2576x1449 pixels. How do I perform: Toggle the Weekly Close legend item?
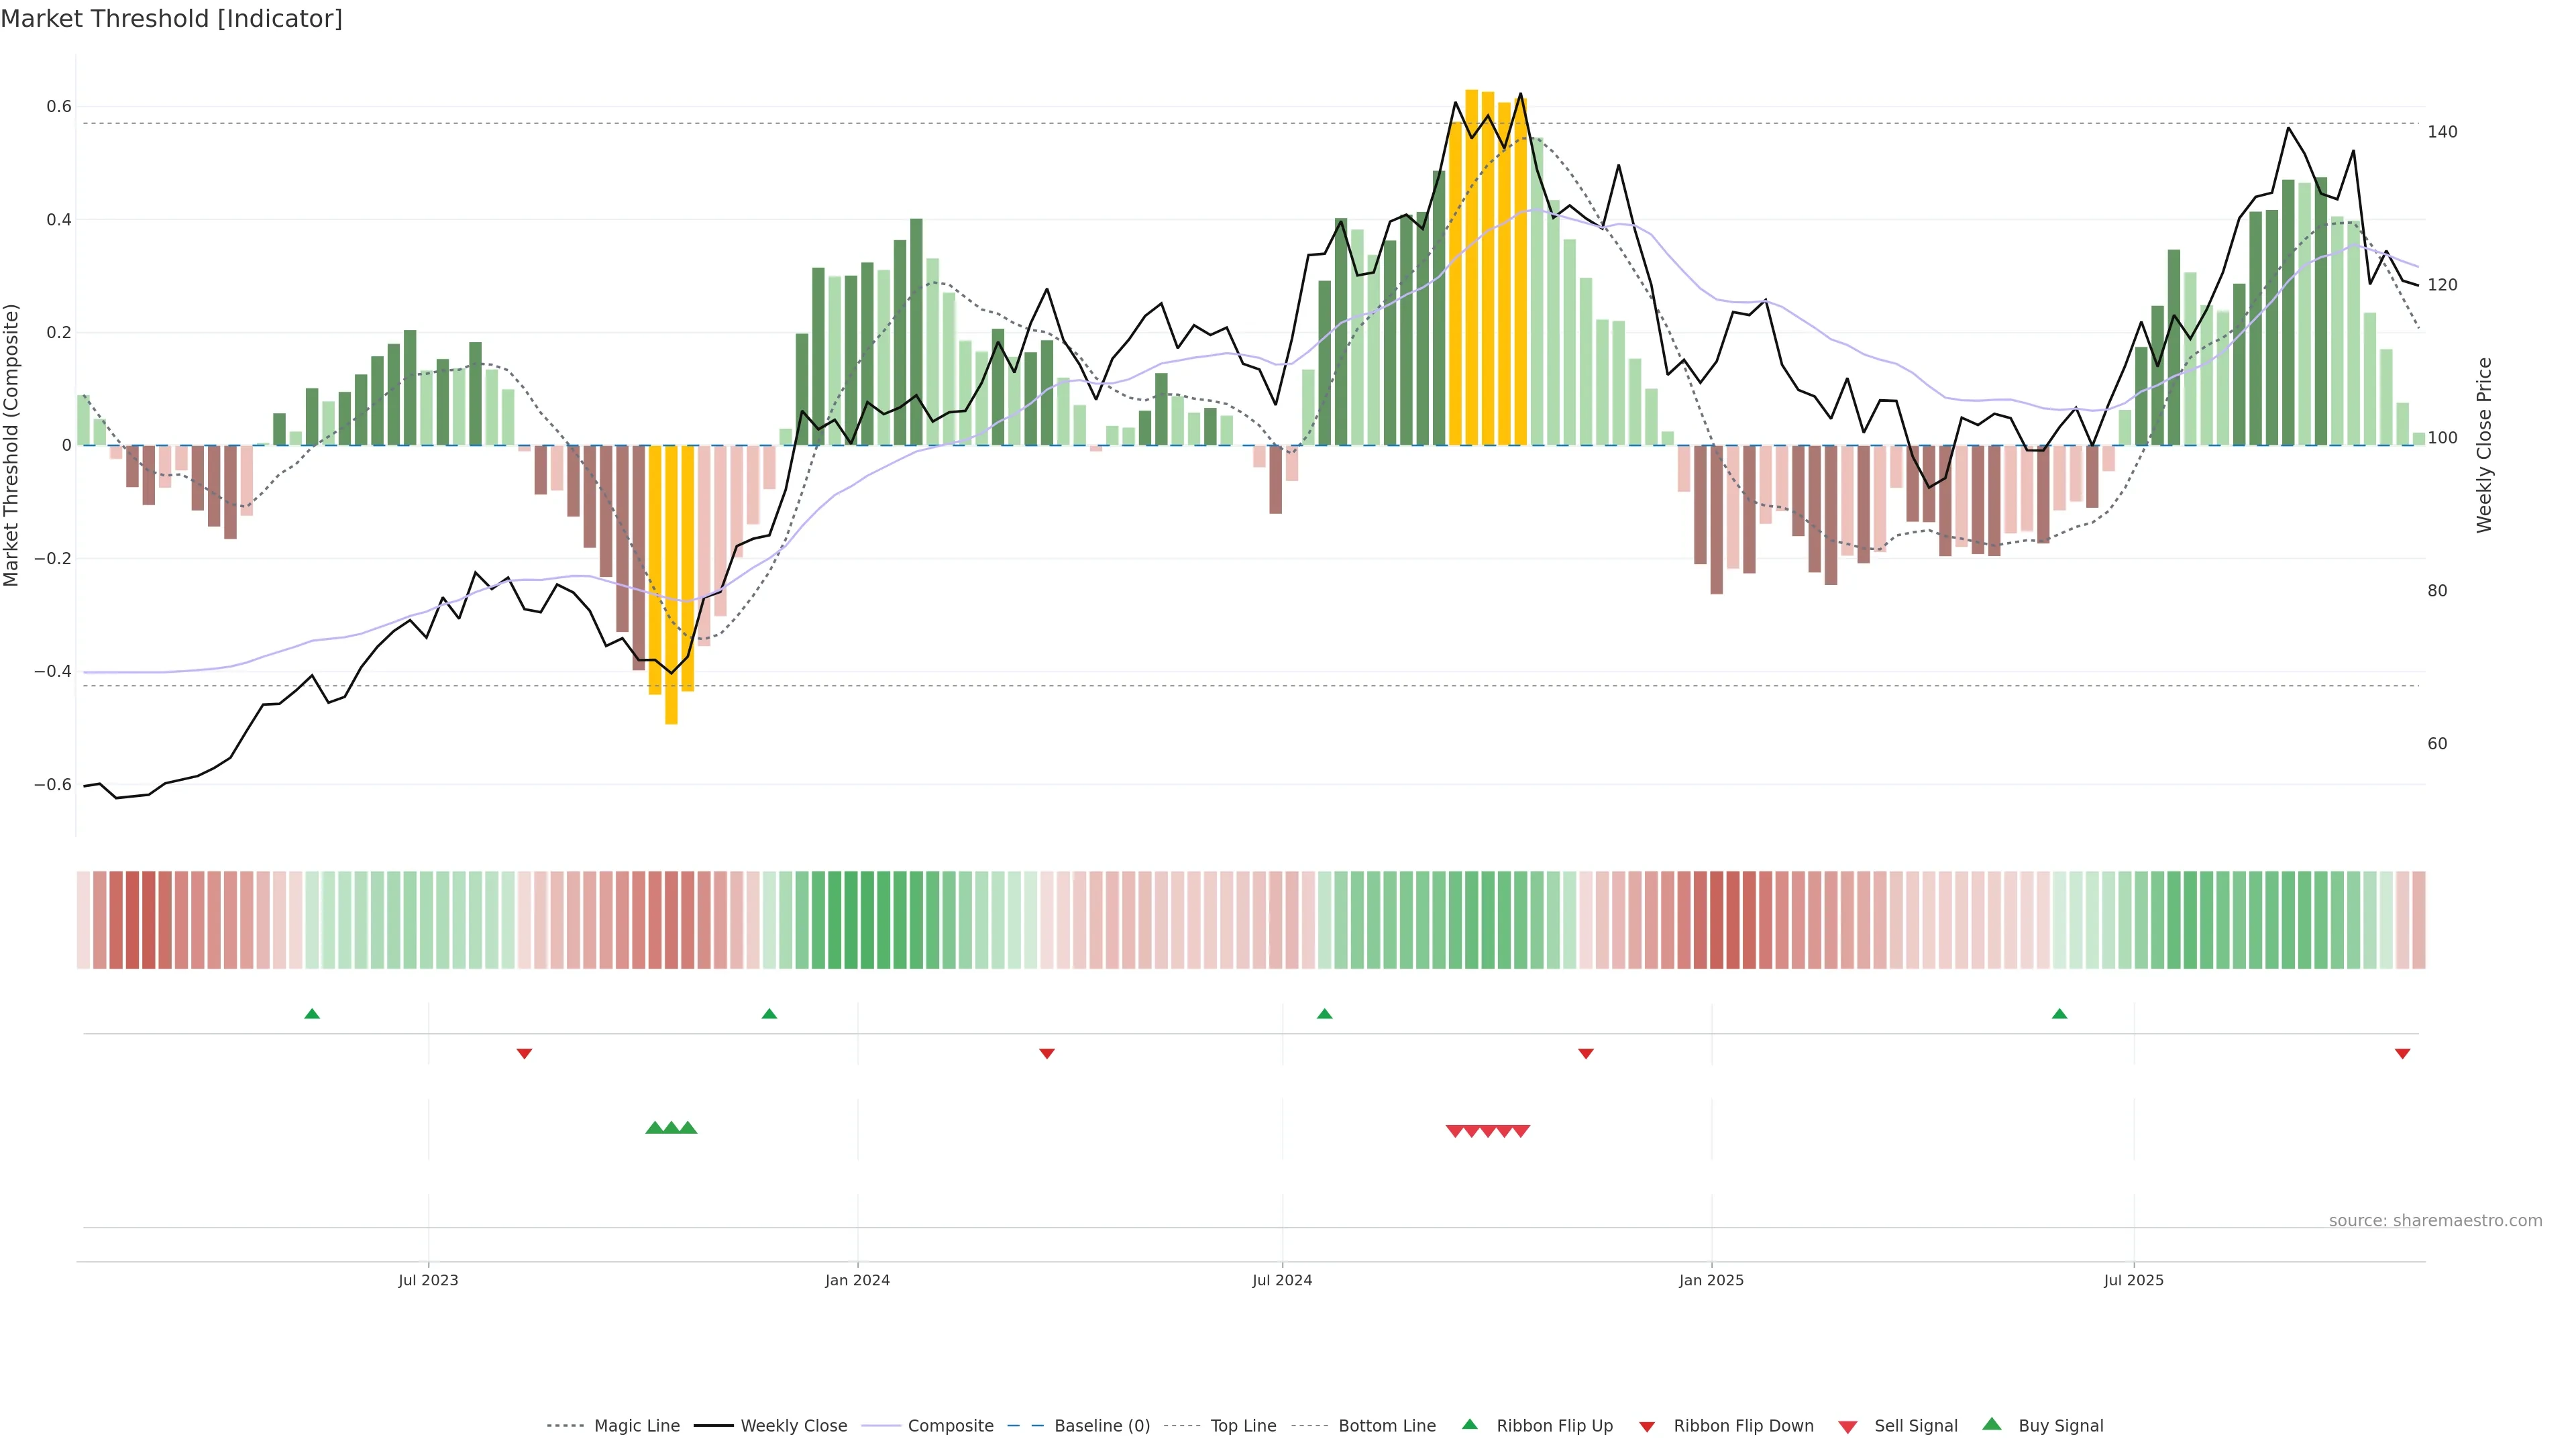tap(793, 1425)
